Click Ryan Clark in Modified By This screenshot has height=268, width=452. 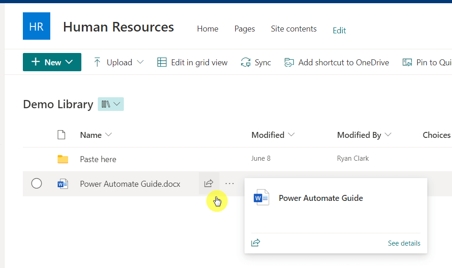tap(353, 158)
